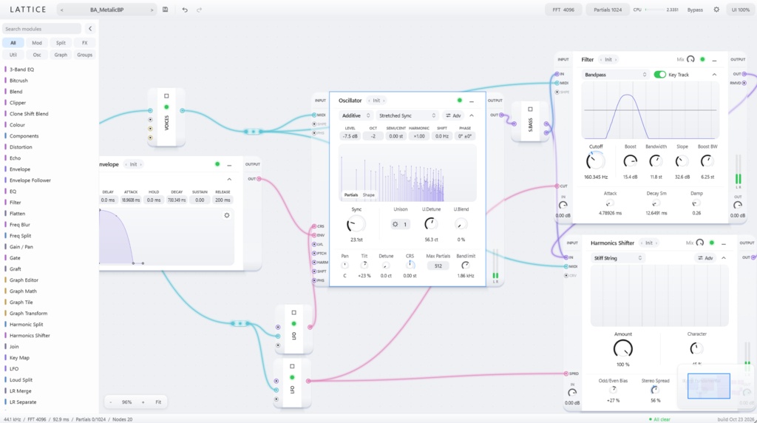Click the minimap thumbnail
The image size is (757, 423).
(708, 386)
